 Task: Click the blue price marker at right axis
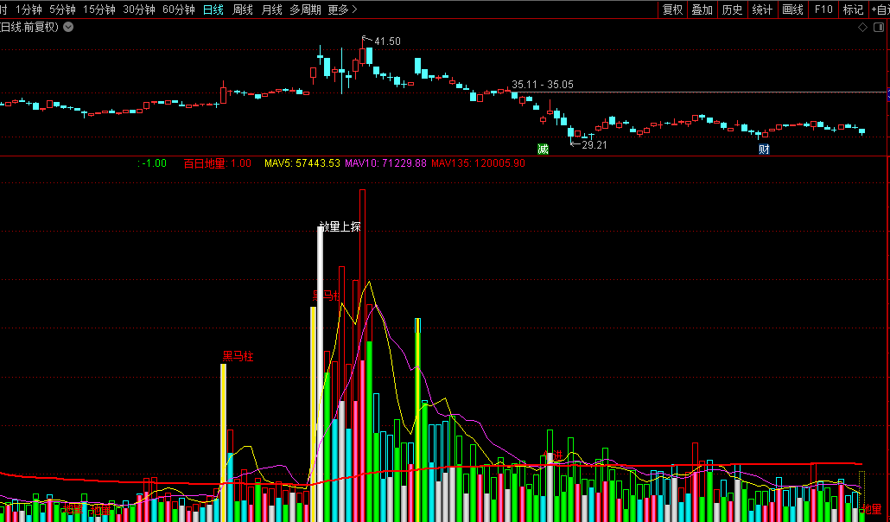(x=887, y=92)
